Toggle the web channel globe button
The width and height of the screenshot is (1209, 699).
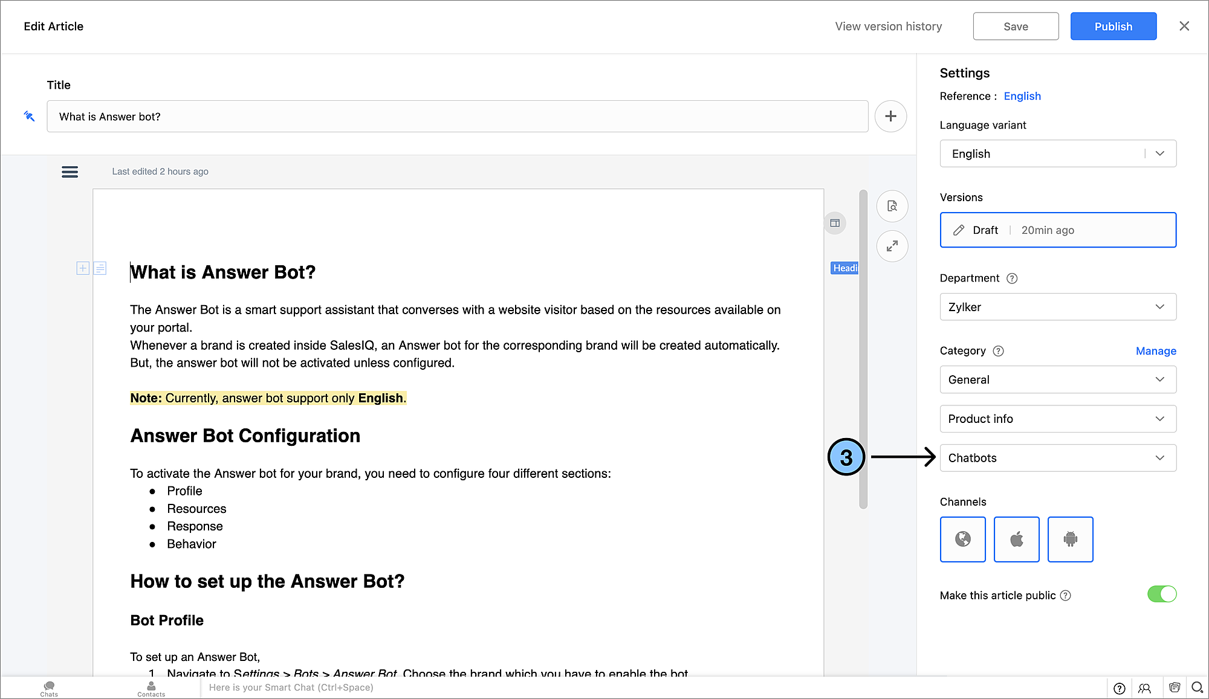962,539
